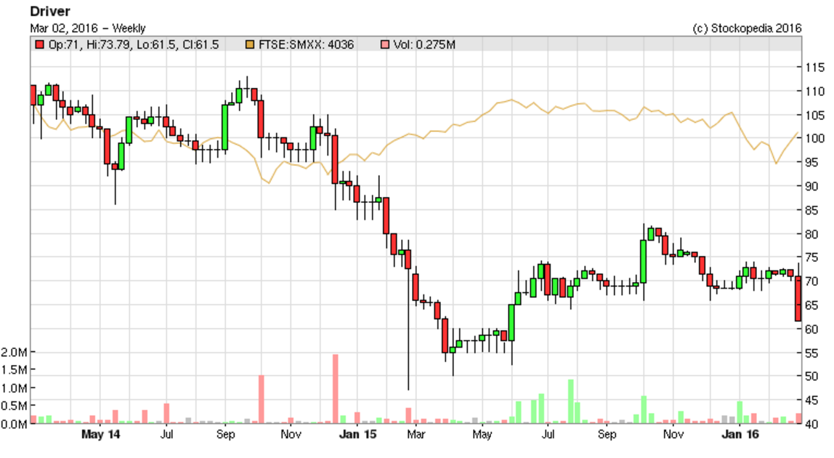834x458 pixels.
Task: Click the "Mar" x-axis label
Action: (416, 435)
